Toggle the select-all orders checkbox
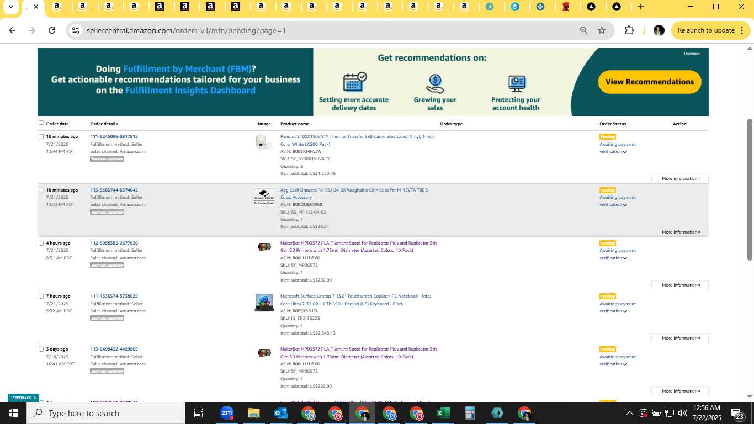The image size is (754, 424). 41,123
